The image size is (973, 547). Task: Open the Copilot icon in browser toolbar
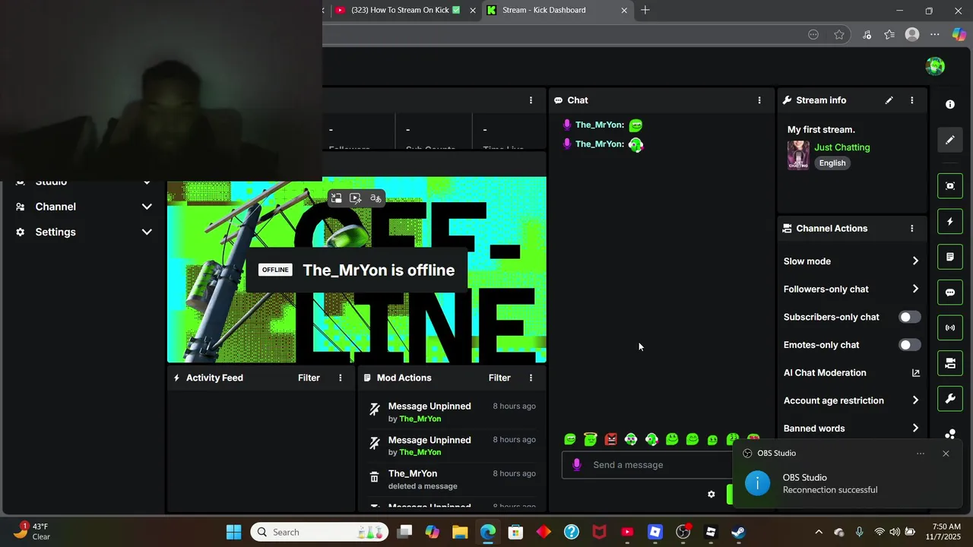(x=959, y=34)
